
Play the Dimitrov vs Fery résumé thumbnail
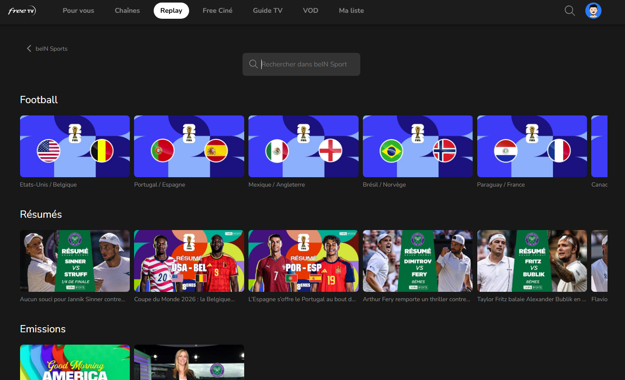[418, 261]
